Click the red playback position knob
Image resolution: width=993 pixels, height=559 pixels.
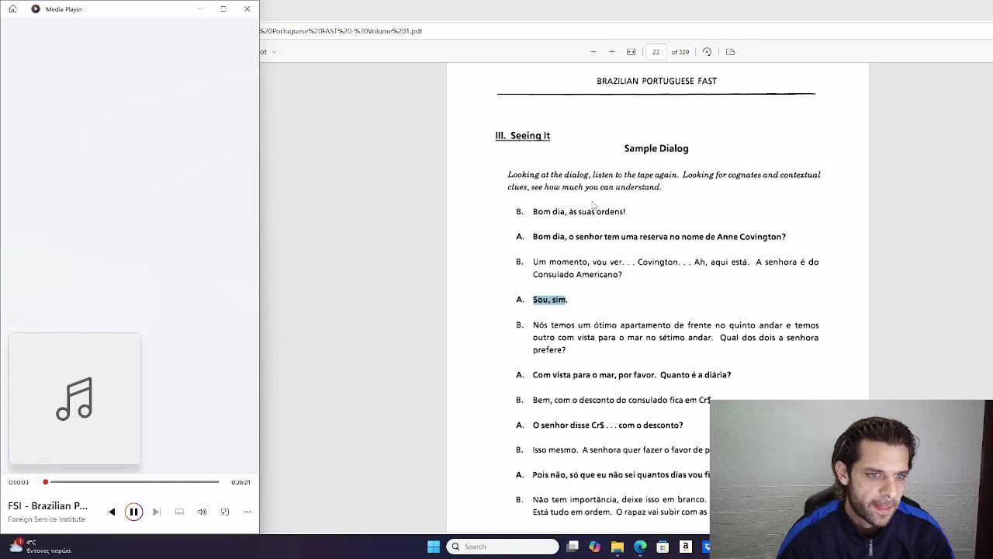[46, 482]
